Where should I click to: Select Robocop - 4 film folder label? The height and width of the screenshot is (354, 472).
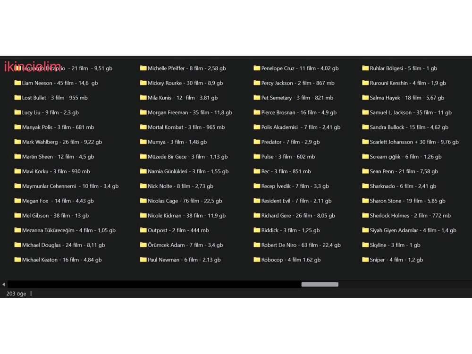tap(291, 260)
